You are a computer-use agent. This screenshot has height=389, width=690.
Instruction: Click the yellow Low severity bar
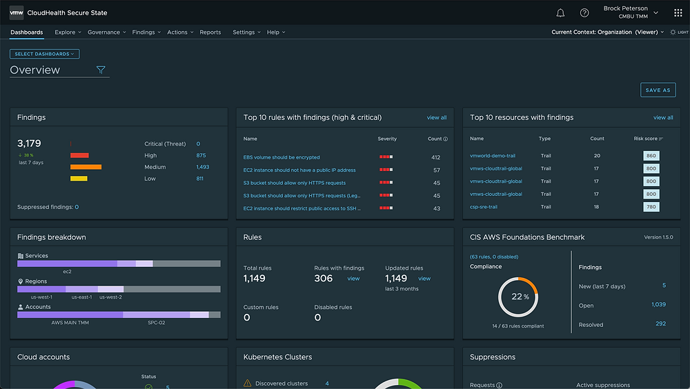(79, 178)
